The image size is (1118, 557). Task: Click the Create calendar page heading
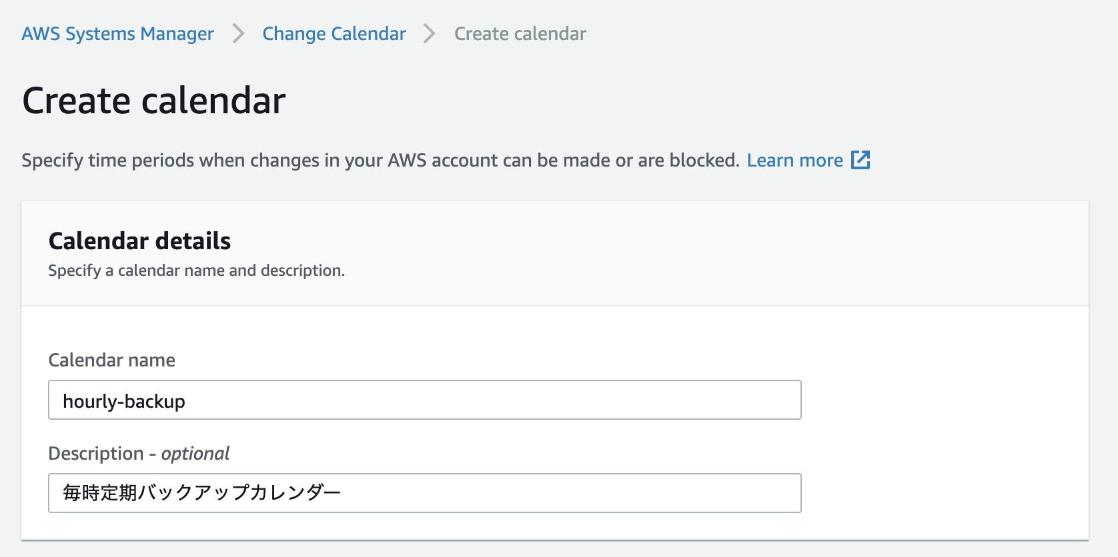[x=154, y=100]
